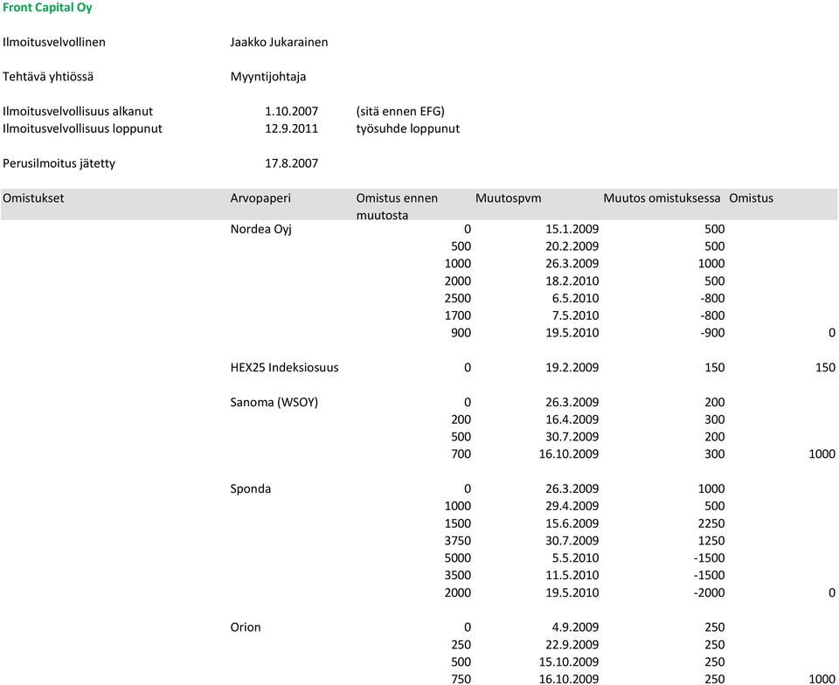
Task: Select the change date "20.2.2009"
Action: pyautogui.click(x=572, y=246)
